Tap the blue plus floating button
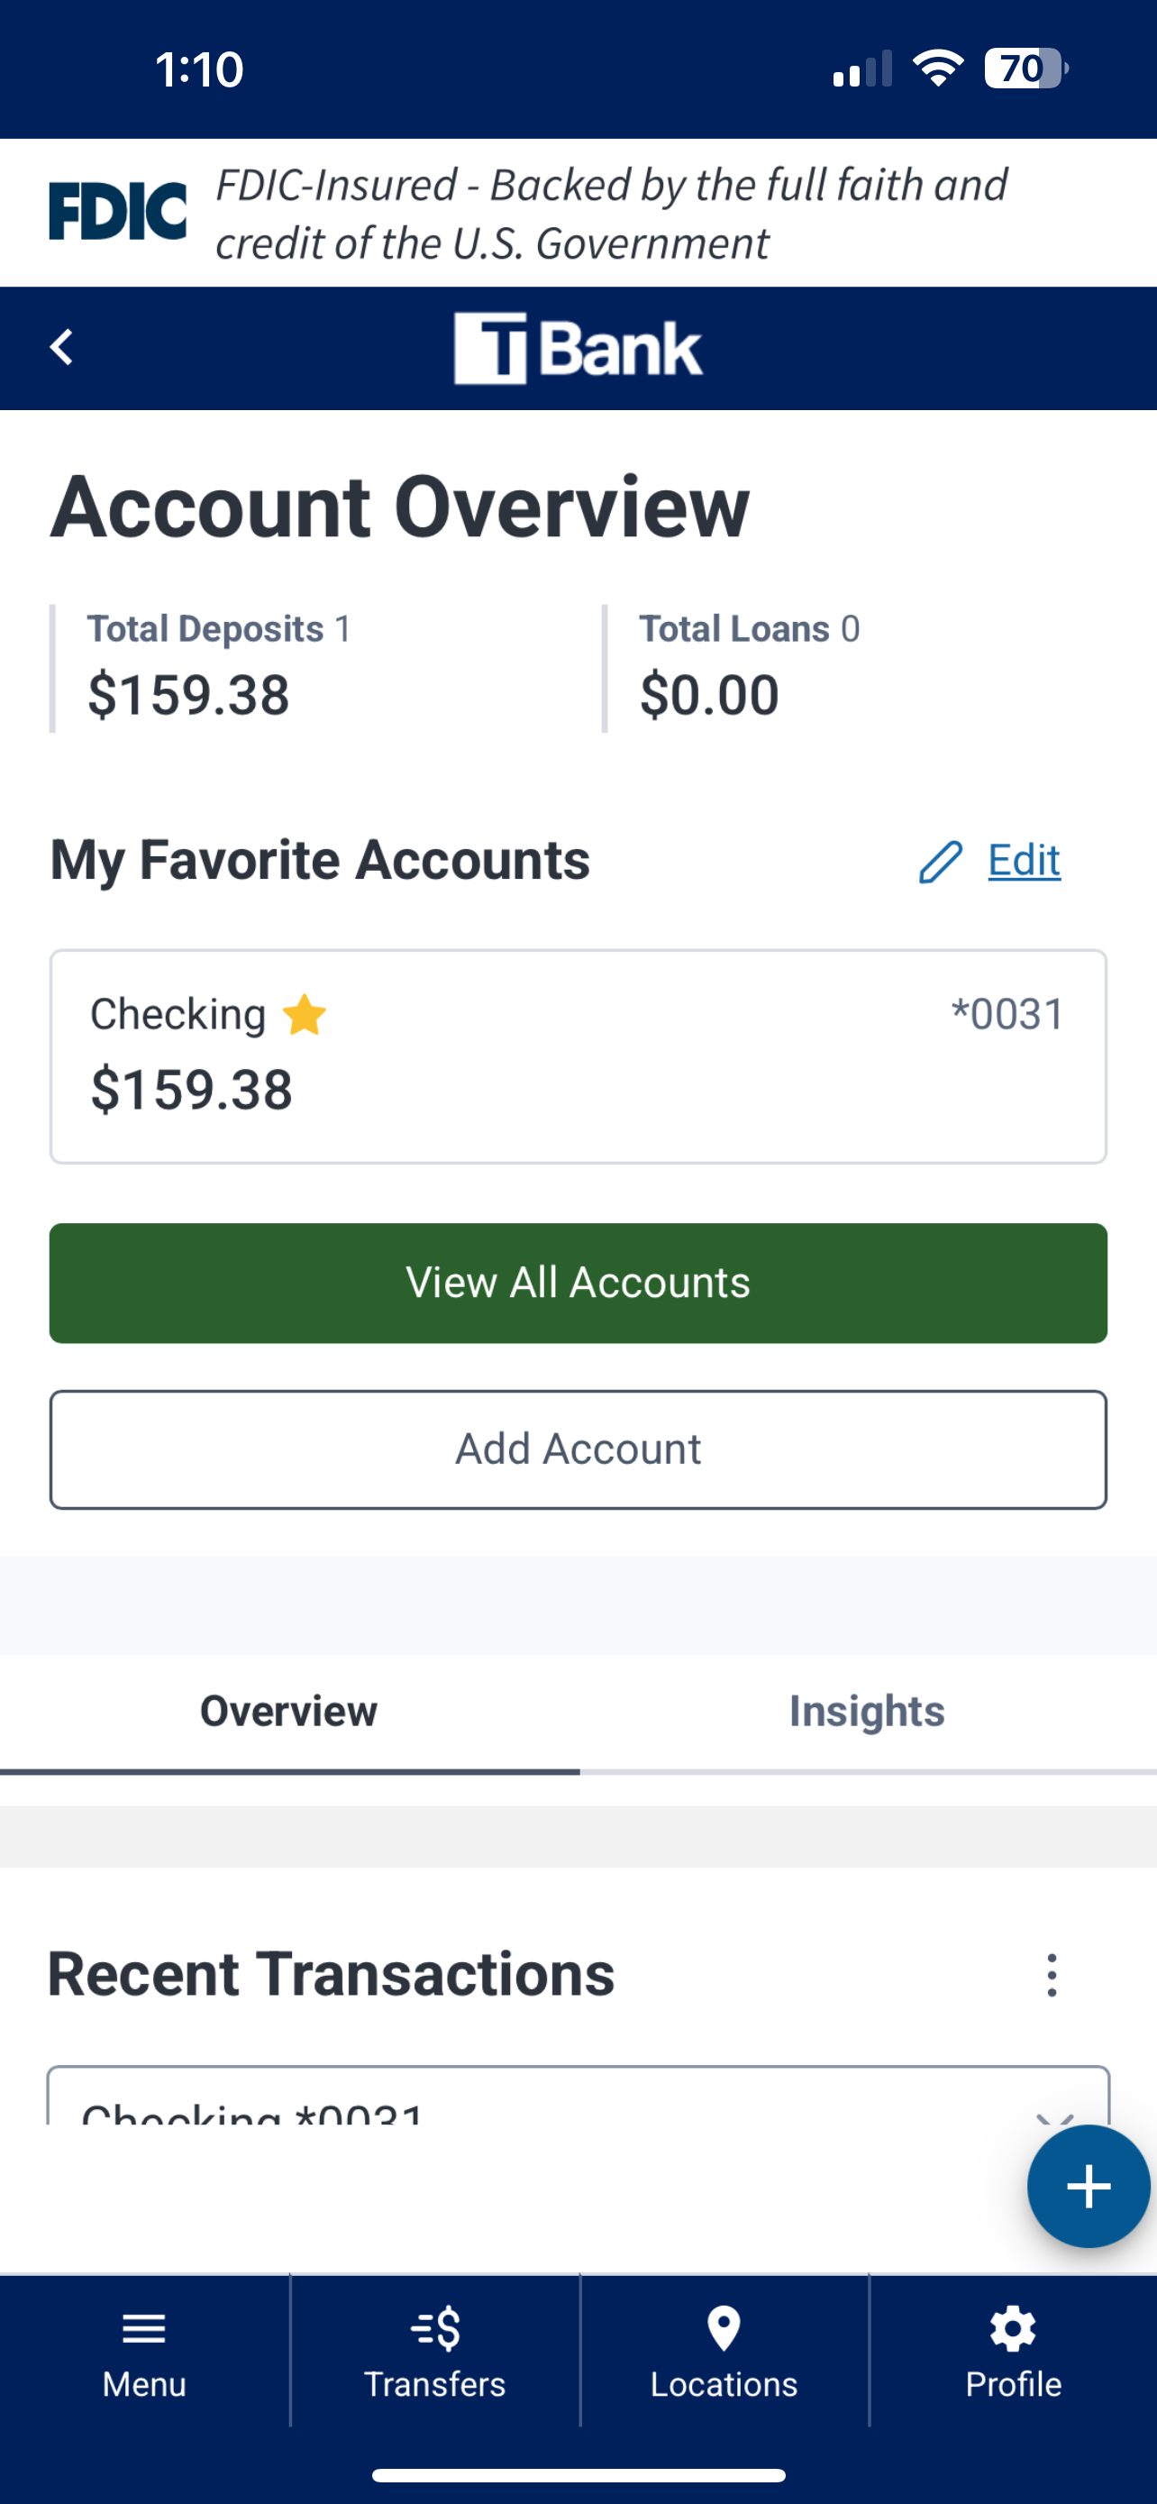1157x2504 pixels. click(x=1088, y=2186)
